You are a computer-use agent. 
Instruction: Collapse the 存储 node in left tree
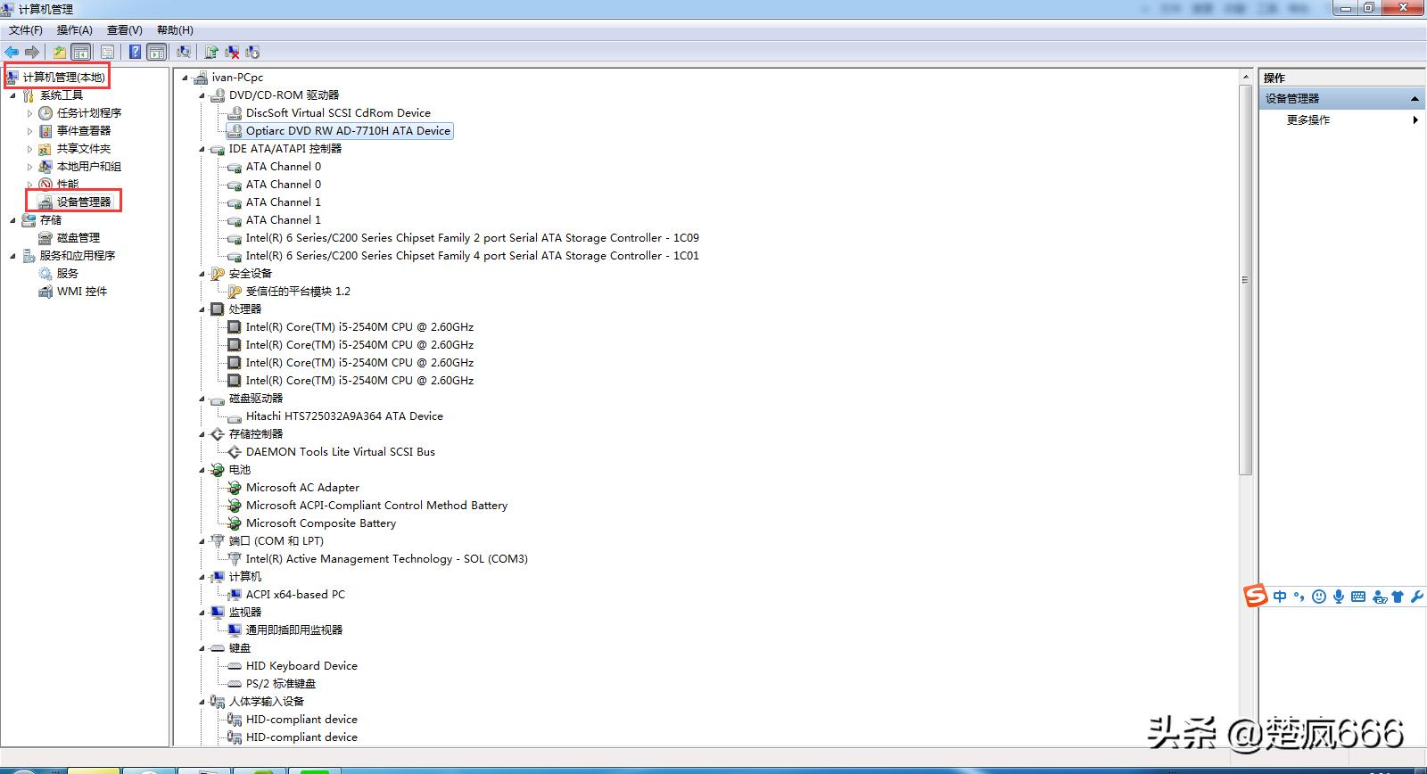coord(12,220)
